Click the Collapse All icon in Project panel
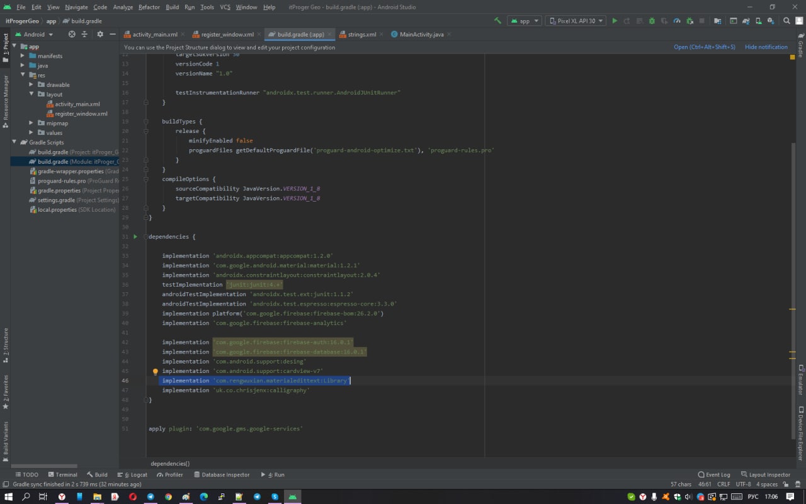The height and width of the screenshot is (504, 806). [x=84, y=34]
